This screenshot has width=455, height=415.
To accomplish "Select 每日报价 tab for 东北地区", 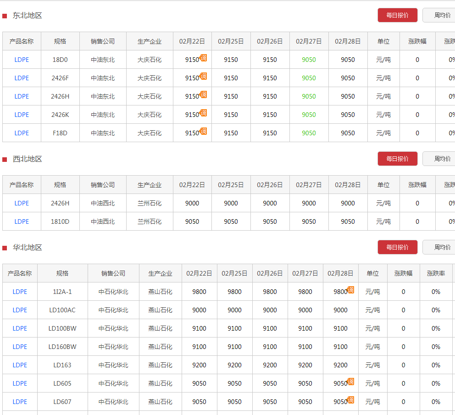I will coord(397,15).
